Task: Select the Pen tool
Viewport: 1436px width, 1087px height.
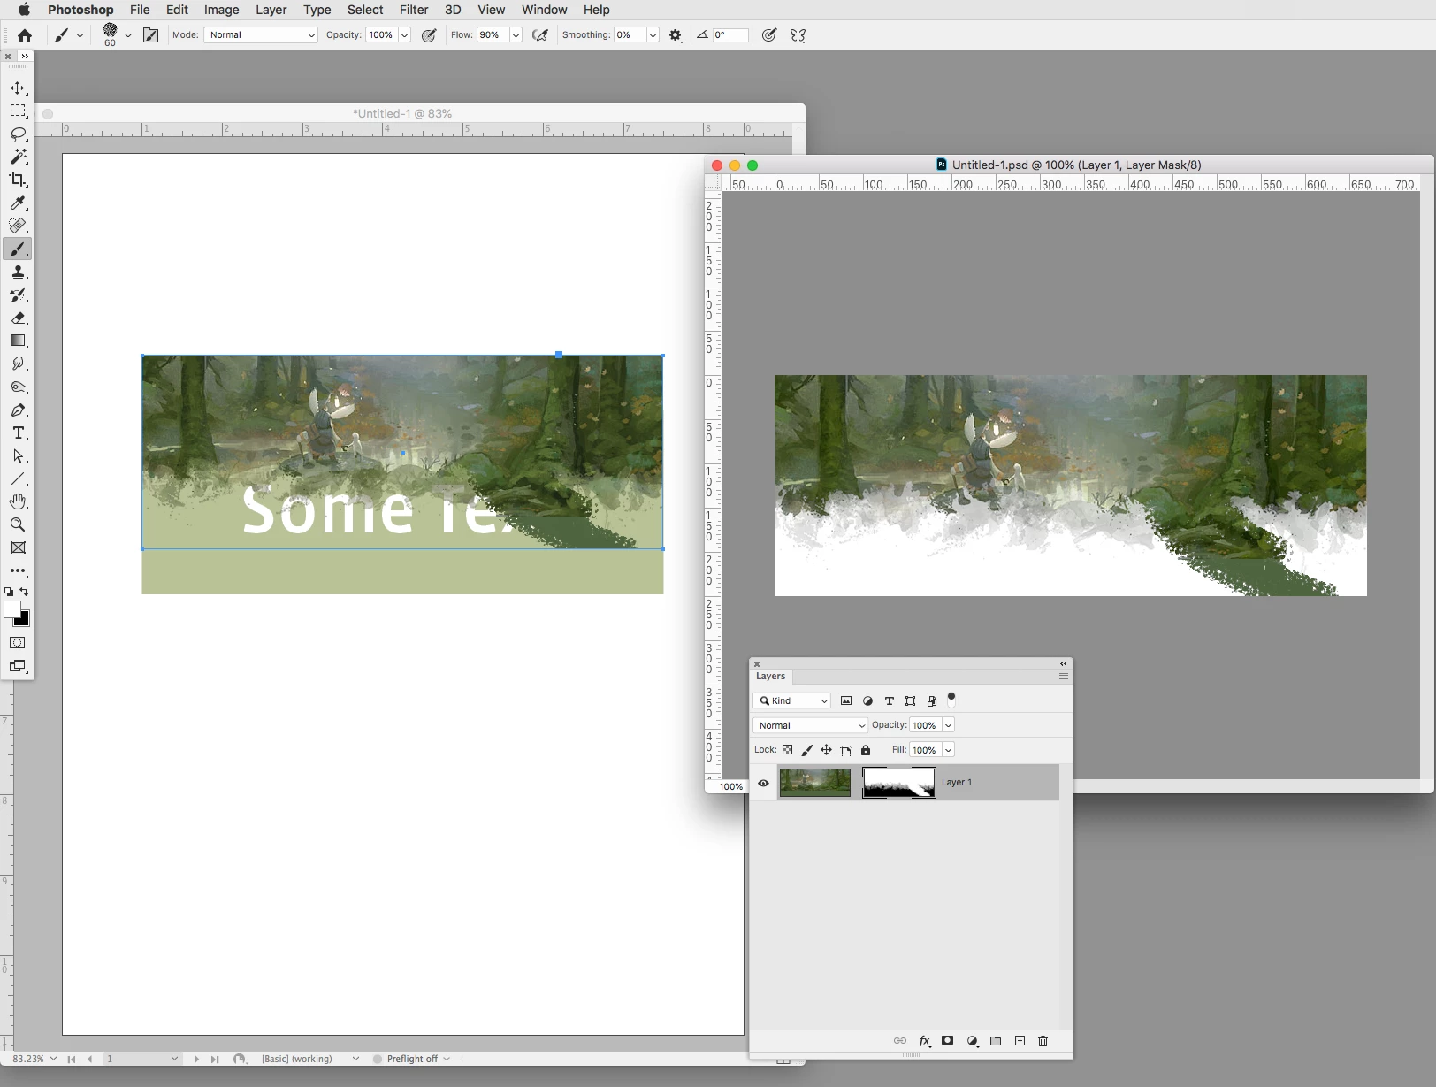Action: [18, 410]
